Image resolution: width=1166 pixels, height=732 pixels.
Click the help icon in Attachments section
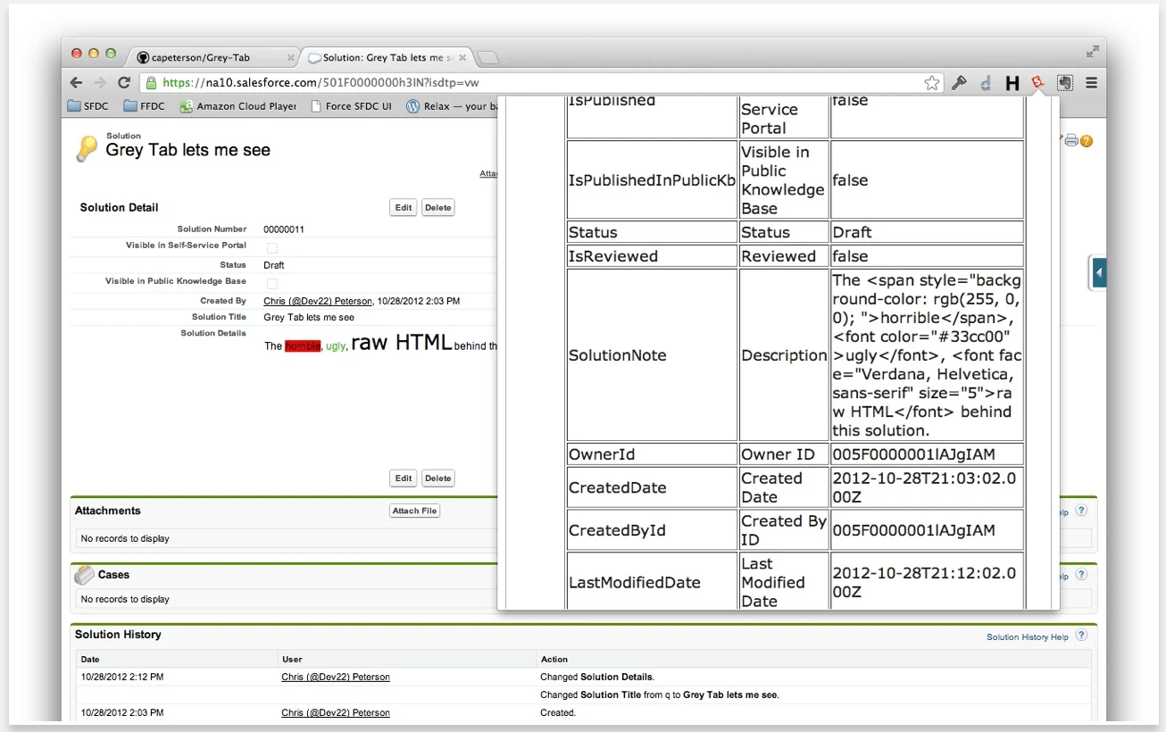coord(1081,511)
